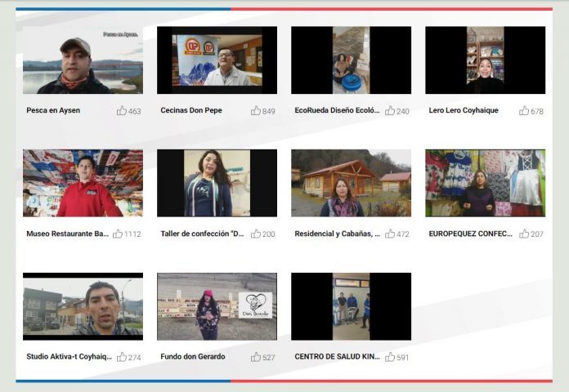Give thumbs-up to EUROPEQUEZ CONFEC...
The height and width of the screenshot is (392, 569).
point(524,234)
